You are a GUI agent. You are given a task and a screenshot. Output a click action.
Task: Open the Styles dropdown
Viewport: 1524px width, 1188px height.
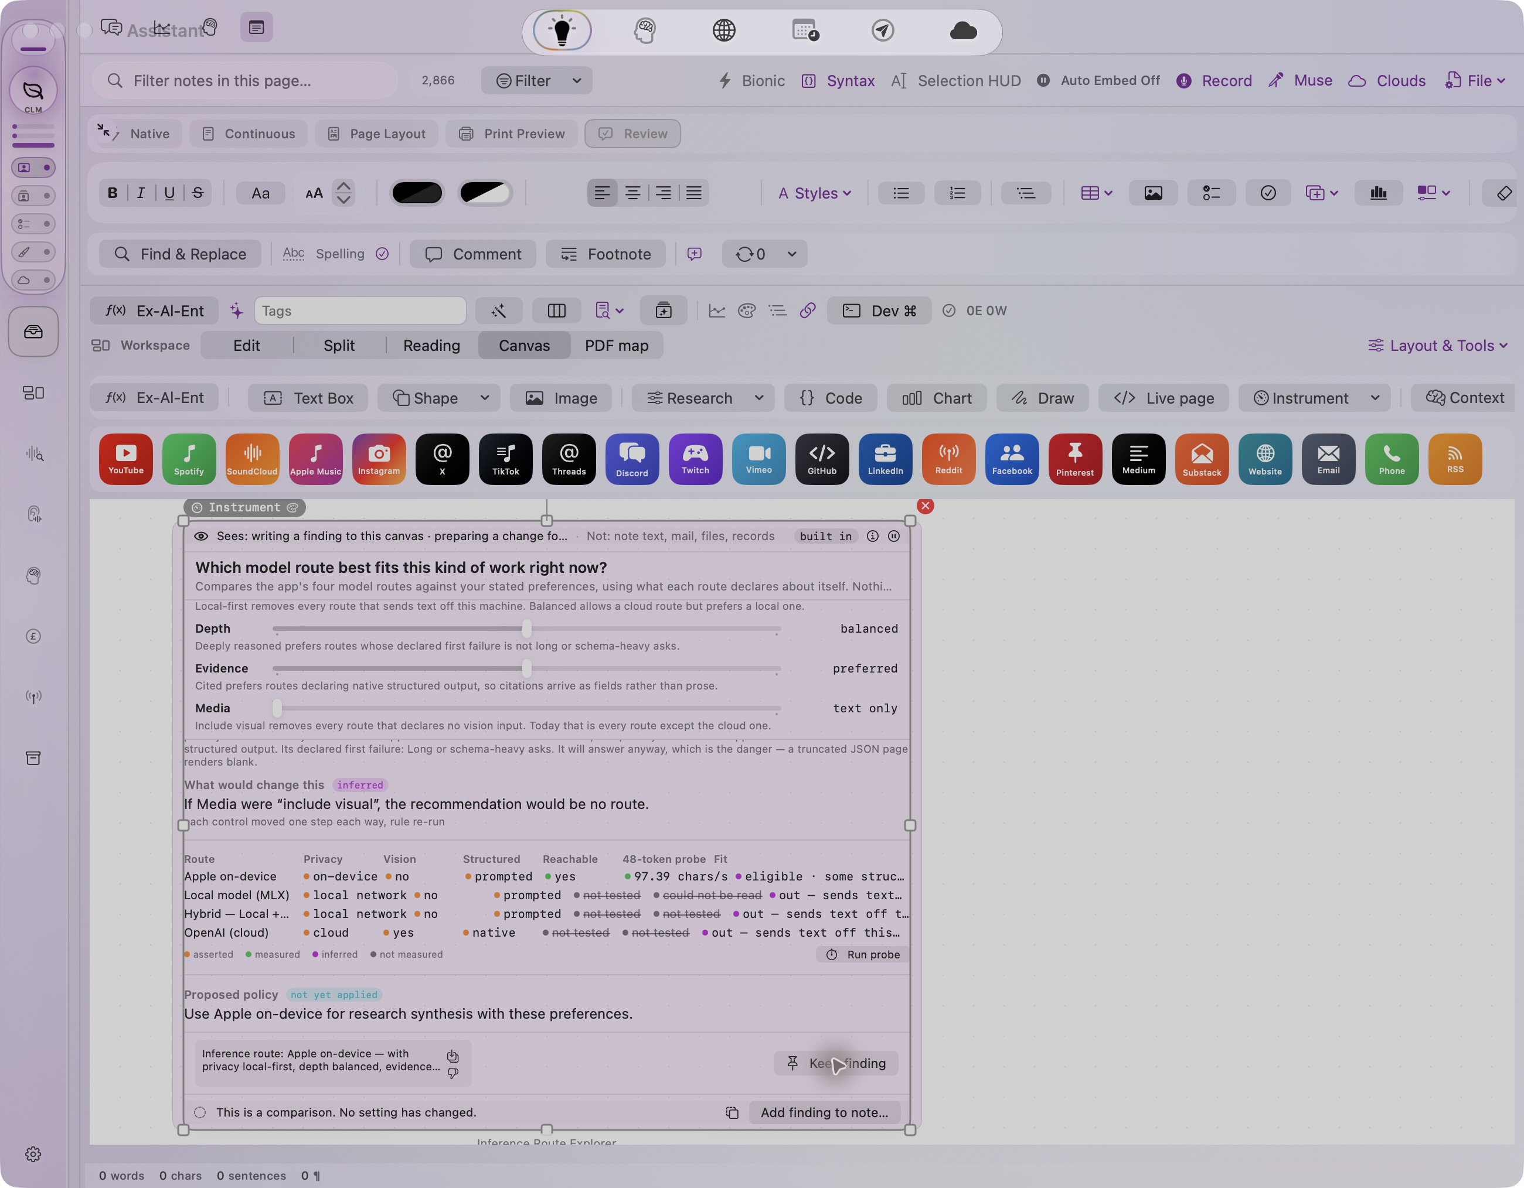[x=814, y=193]
